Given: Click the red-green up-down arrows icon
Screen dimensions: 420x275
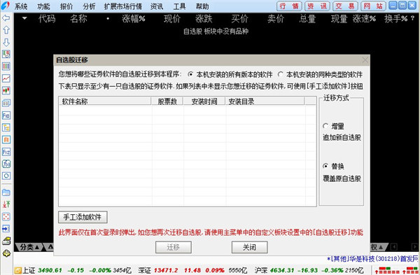Looking at the screenshot, I should tap(6, 204).
